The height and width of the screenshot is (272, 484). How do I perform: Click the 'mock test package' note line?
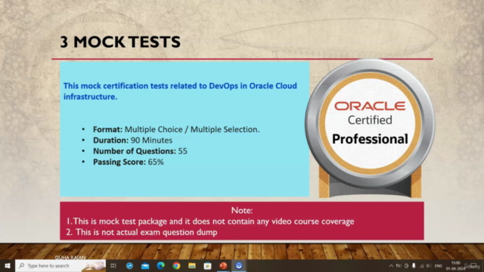point(210,221)
